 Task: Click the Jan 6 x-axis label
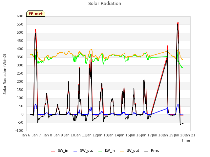pos(26,135)
